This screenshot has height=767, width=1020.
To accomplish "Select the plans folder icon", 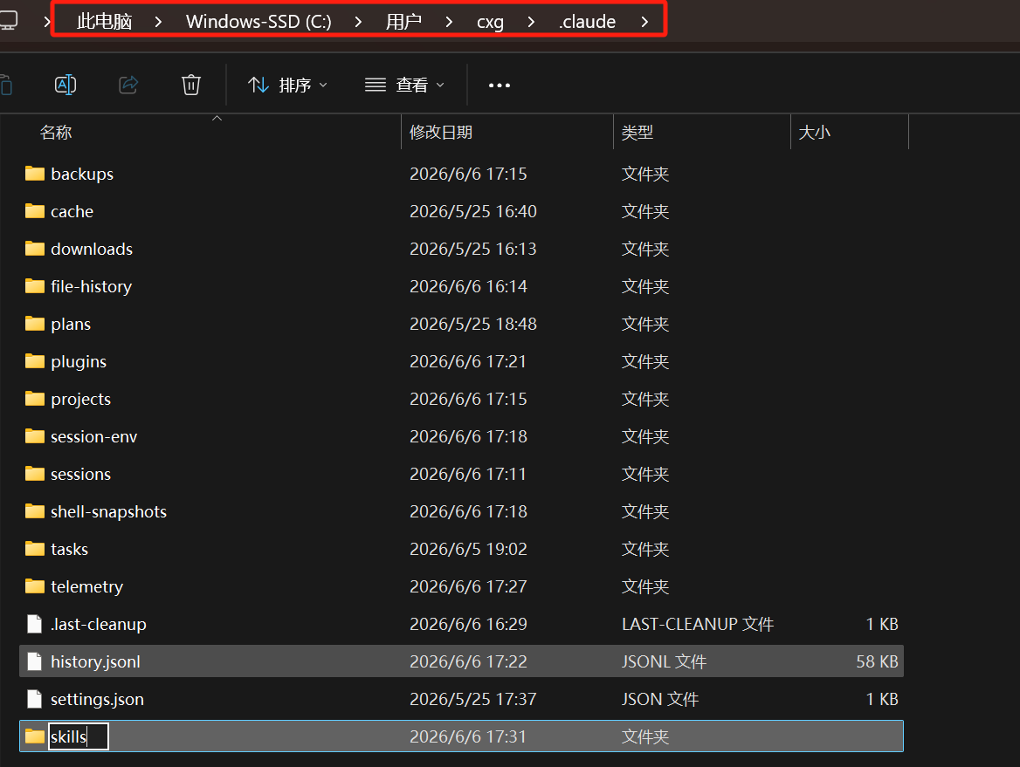I will coord(34,323).
